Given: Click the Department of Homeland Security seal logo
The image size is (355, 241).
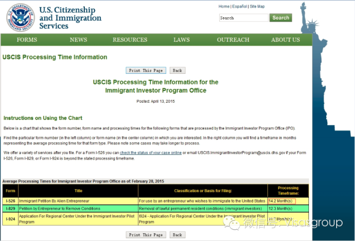Looking at the screenshot, I should (x=21, y=17).
